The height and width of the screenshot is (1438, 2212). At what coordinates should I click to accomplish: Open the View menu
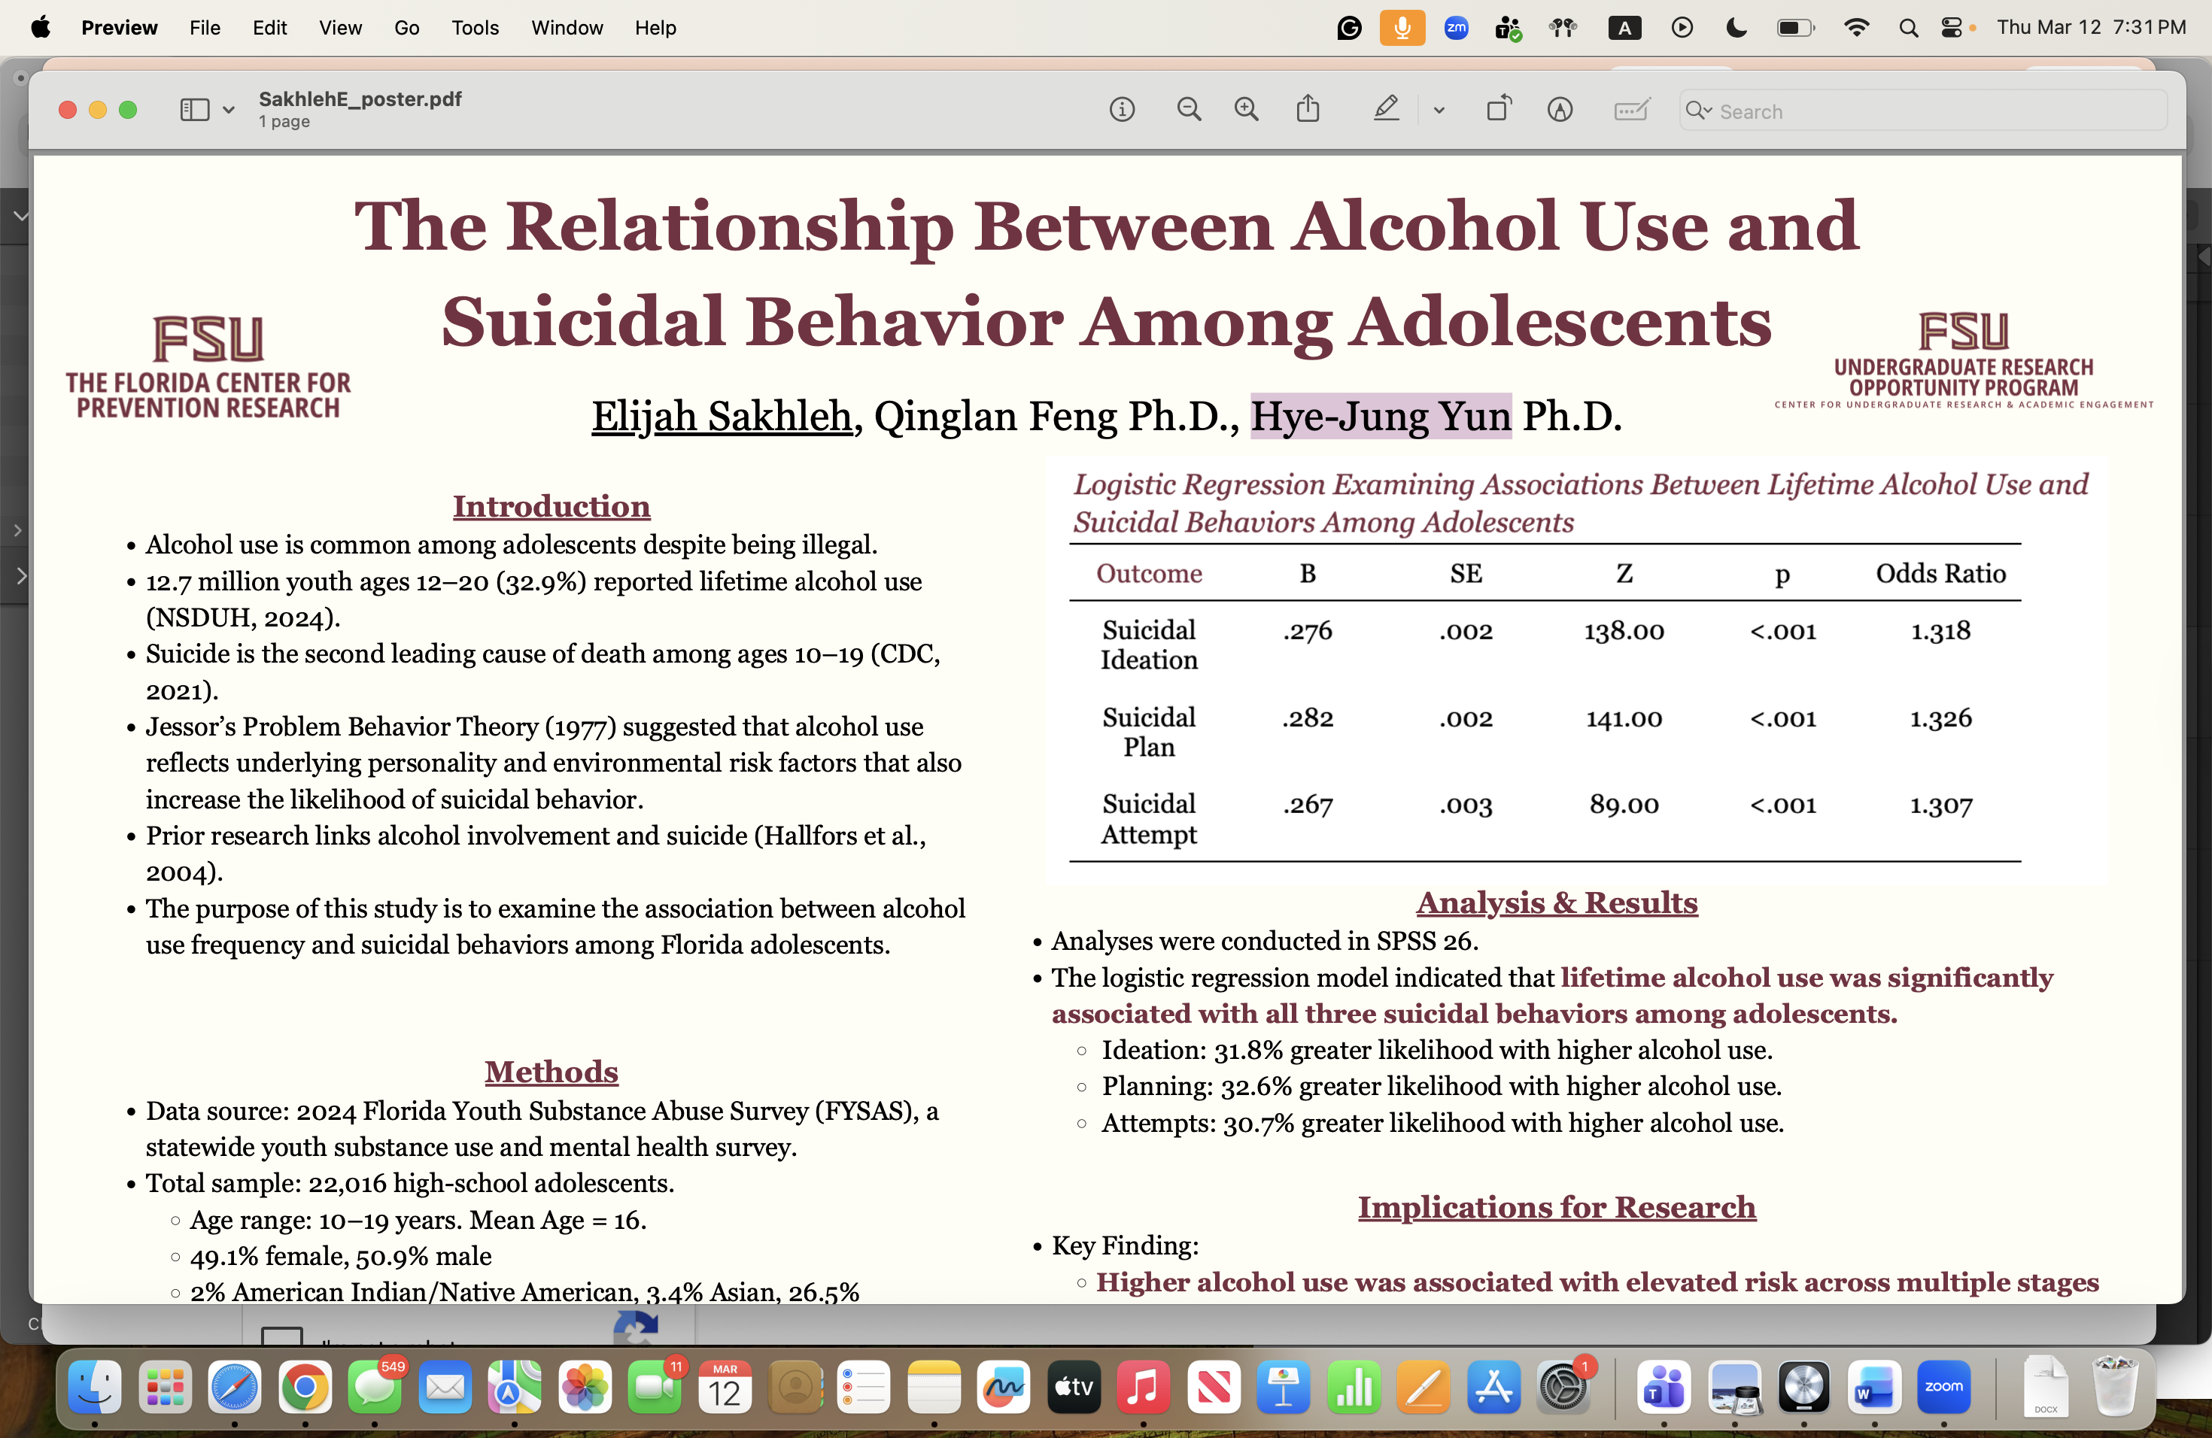340,28
